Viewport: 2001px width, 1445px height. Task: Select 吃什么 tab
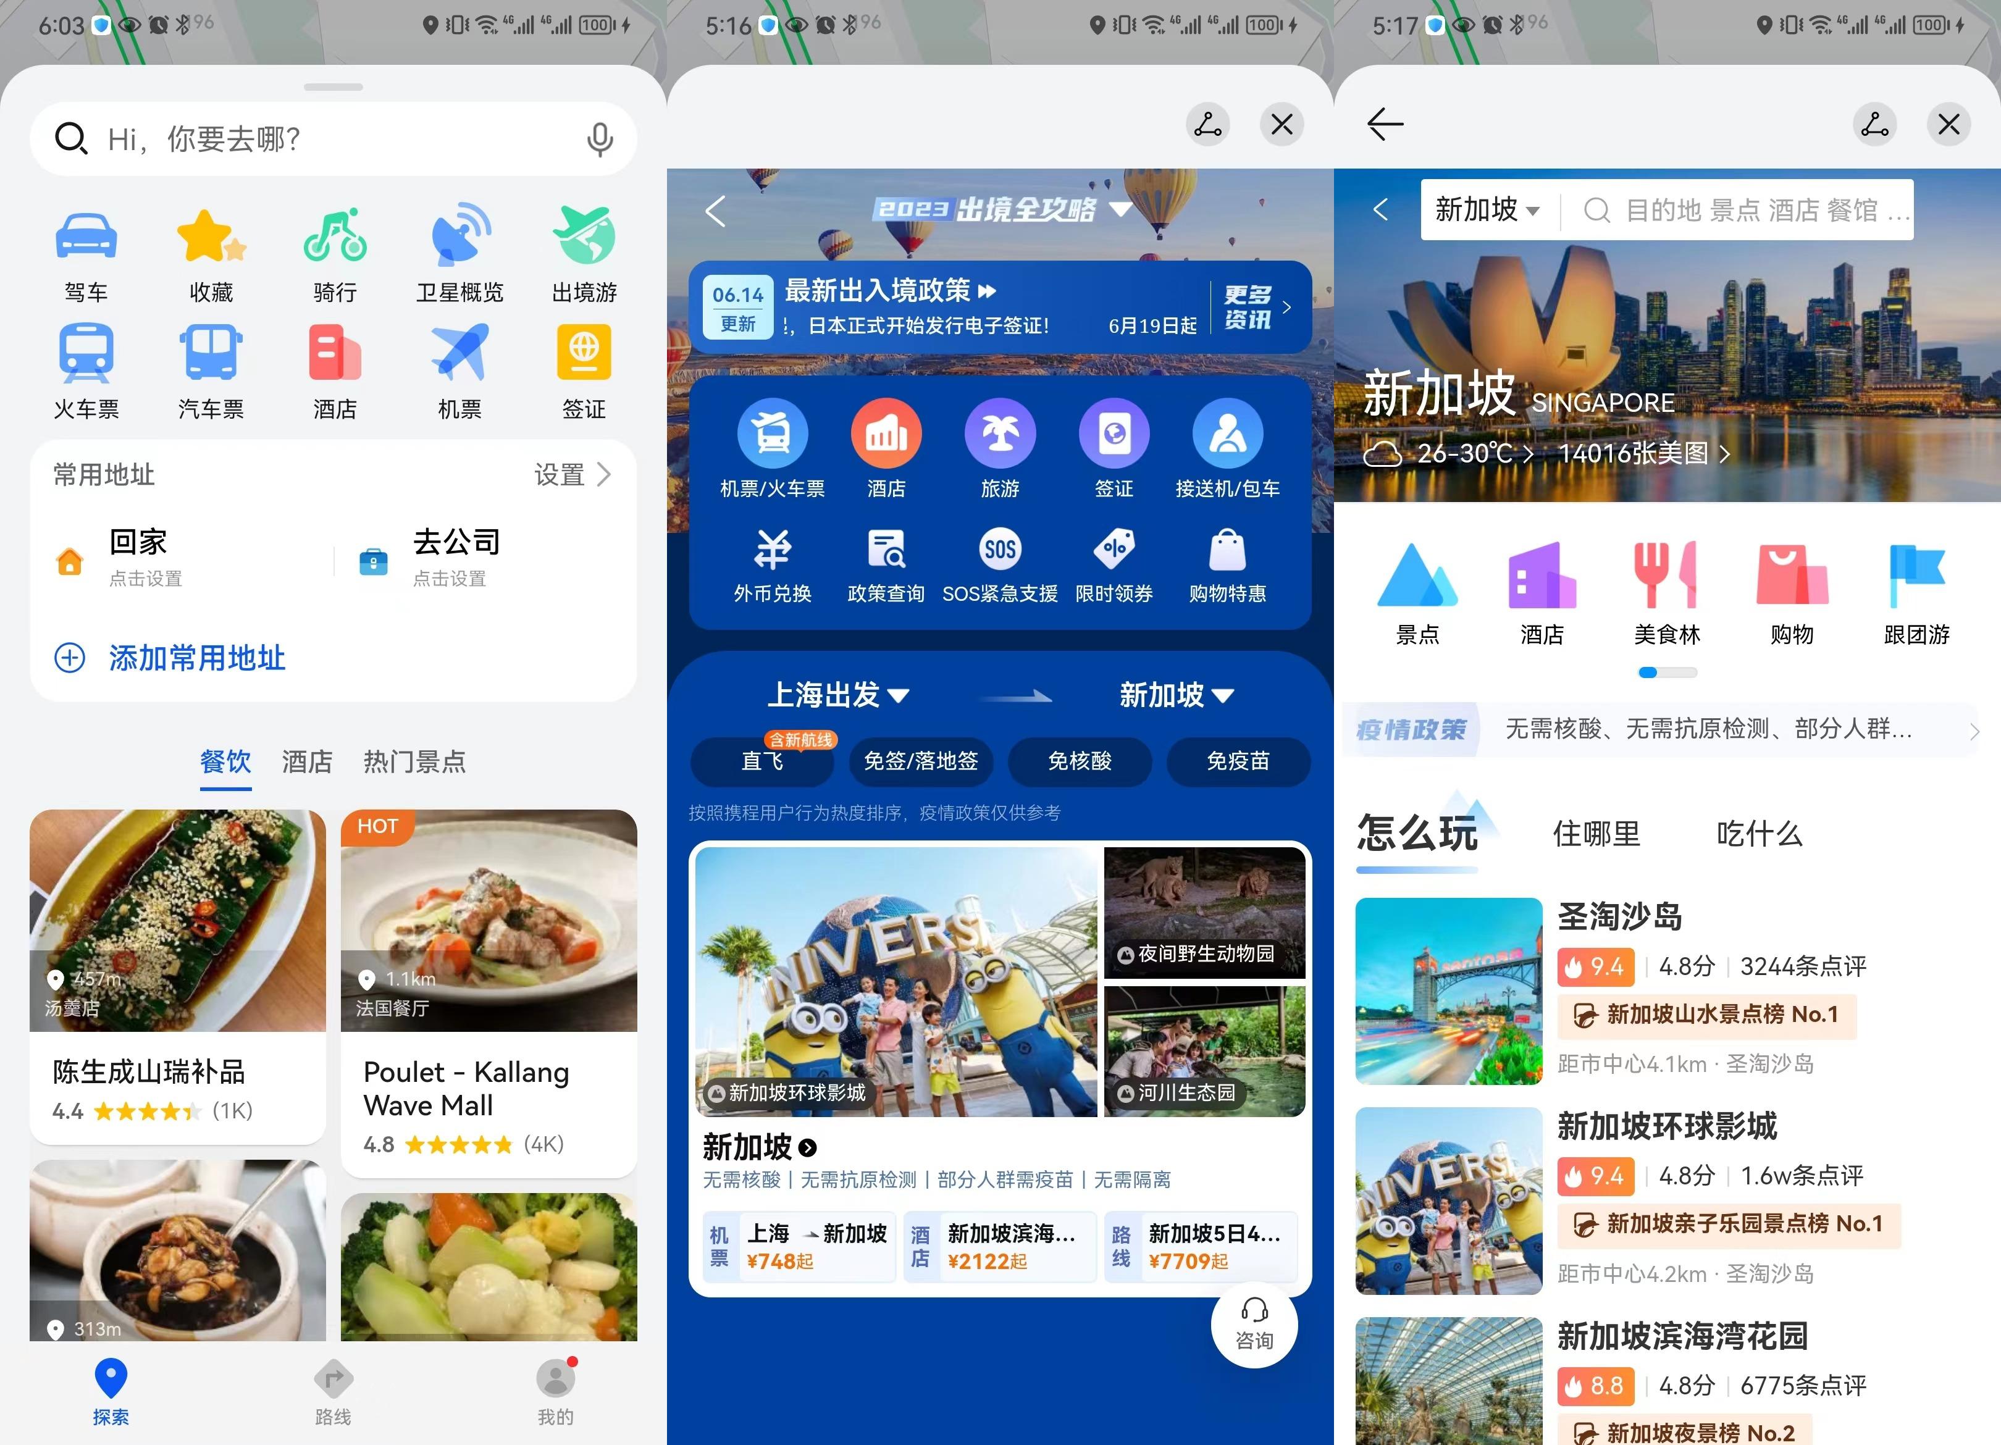1760,834
